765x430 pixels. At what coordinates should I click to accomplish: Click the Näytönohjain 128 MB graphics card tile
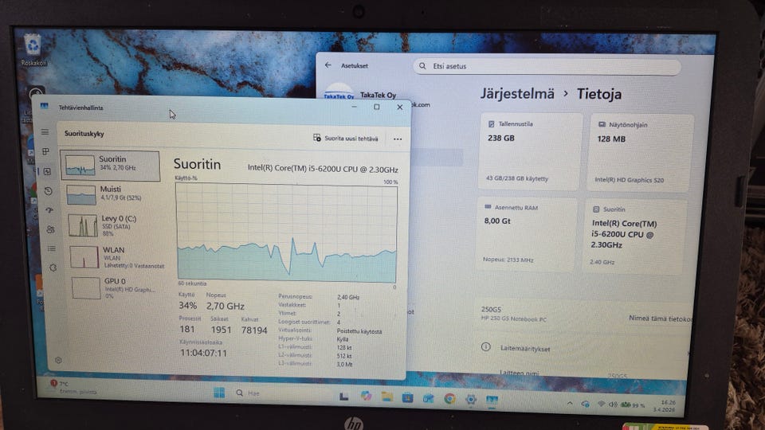[641, 153]
